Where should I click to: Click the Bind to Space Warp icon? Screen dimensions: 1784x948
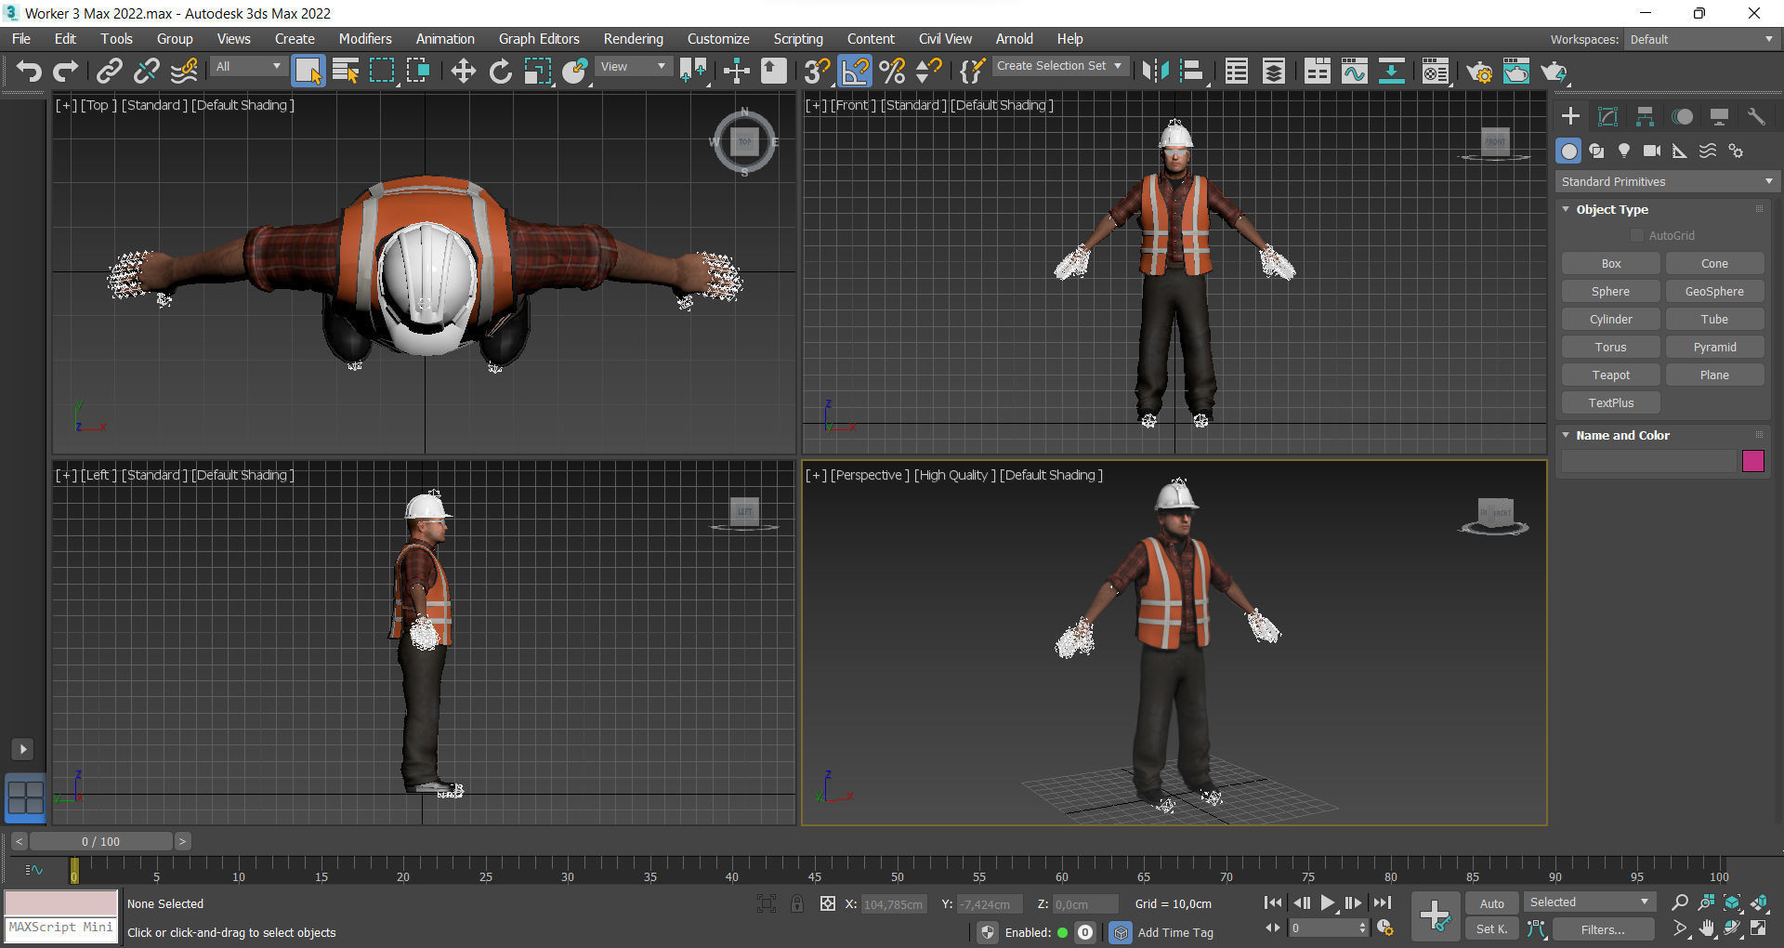tap(184, 72)
